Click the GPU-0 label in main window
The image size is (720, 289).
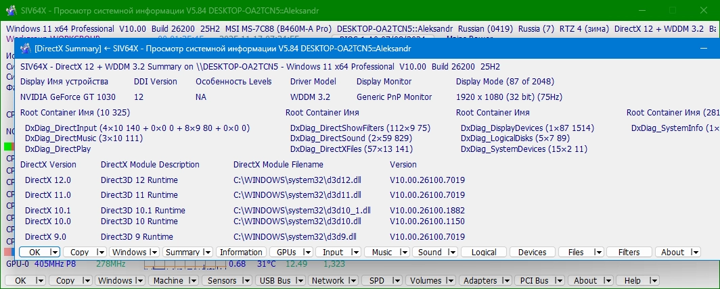18,264
